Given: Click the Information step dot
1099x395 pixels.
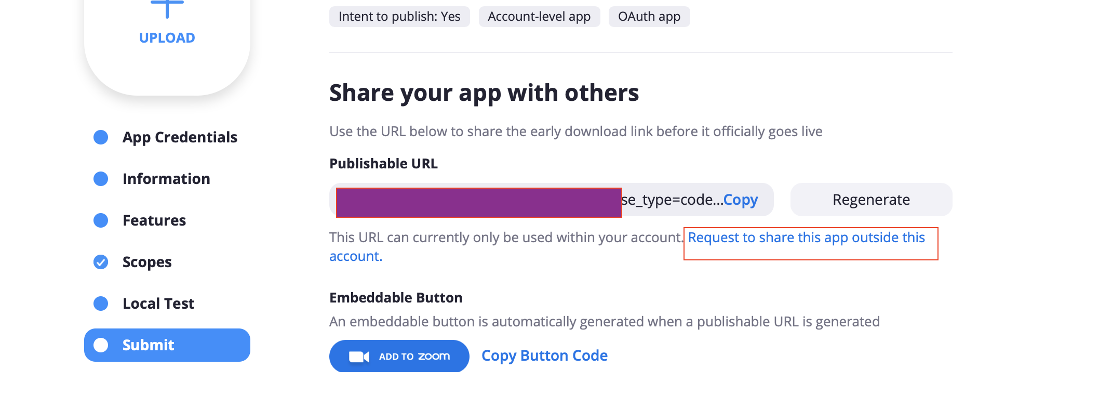Looking at the screenshot, I should click(x=101, y=179).
